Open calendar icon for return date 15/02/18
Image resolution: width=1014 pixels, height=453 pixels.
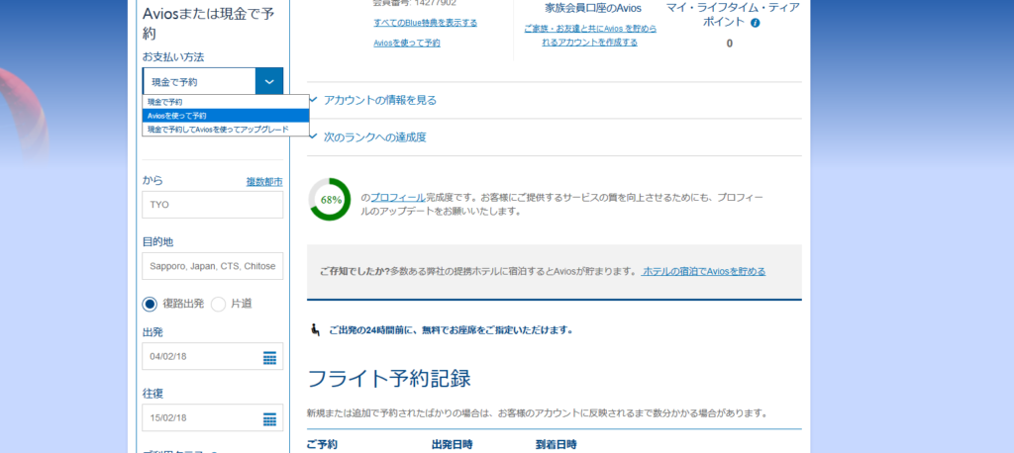coord(269,418)
